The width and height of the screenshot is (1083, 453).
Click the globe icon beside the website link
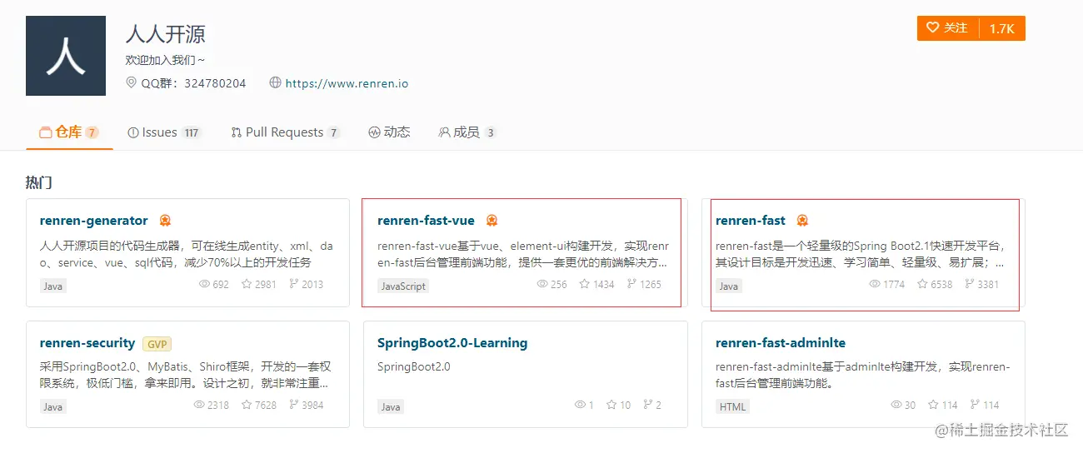pyautogui.click(x=275, y=82)
